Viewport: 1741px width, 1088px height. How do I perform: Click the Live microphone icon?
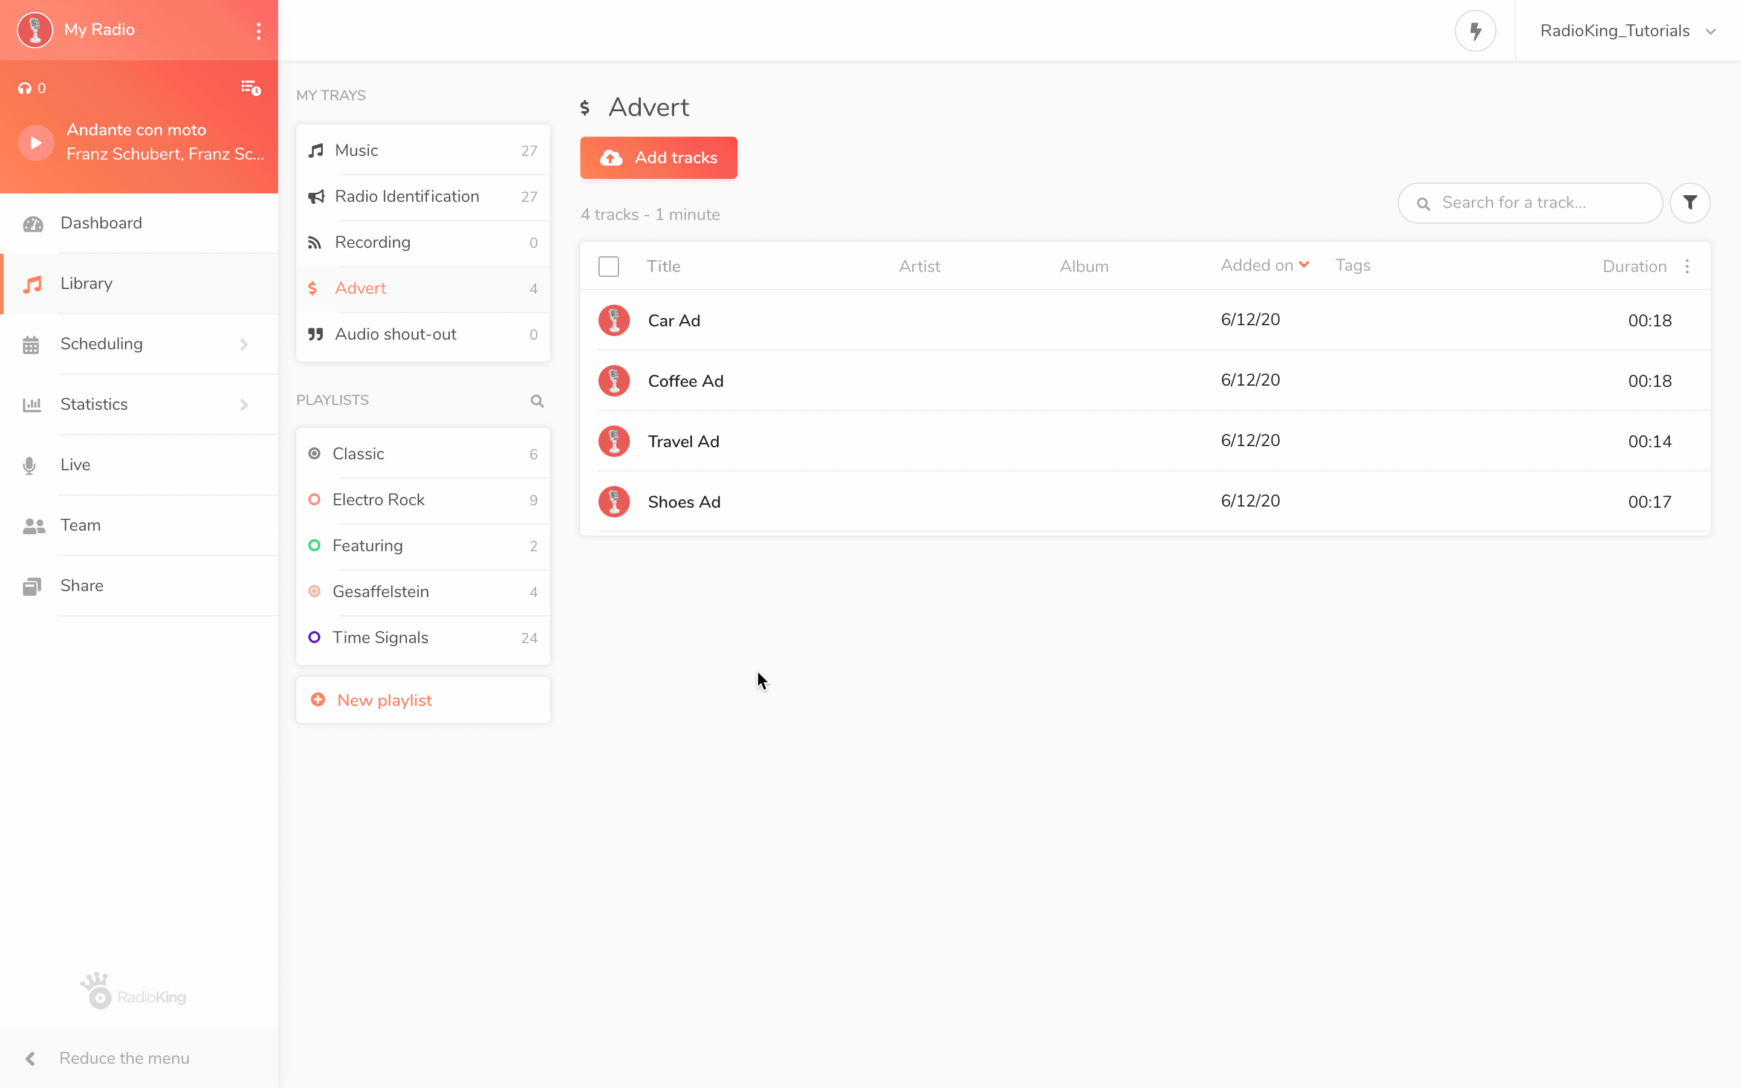click(x=30, y=465)
